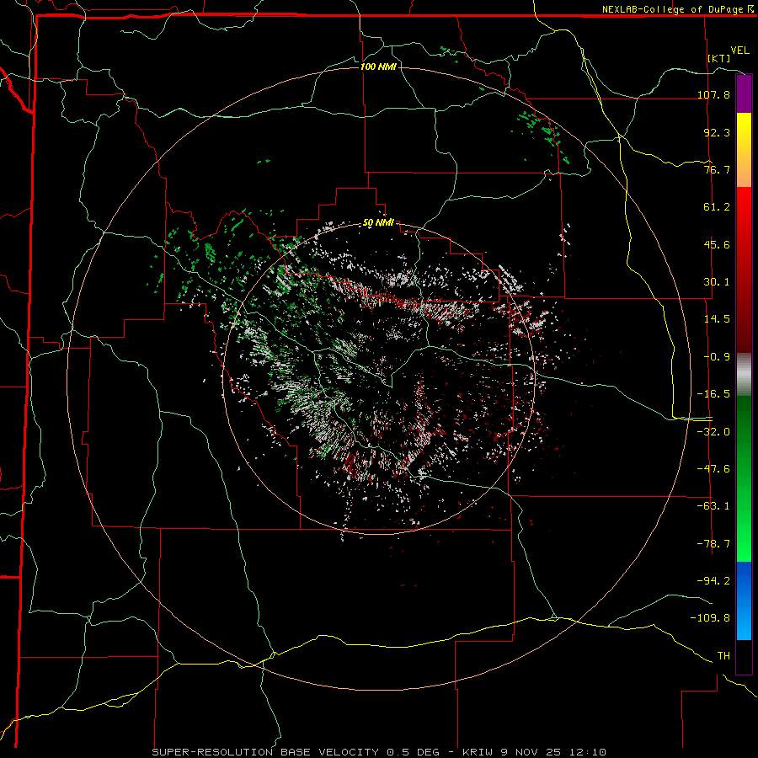Click the Super-Resolution Base Velocity caption

tap(379, 752)
